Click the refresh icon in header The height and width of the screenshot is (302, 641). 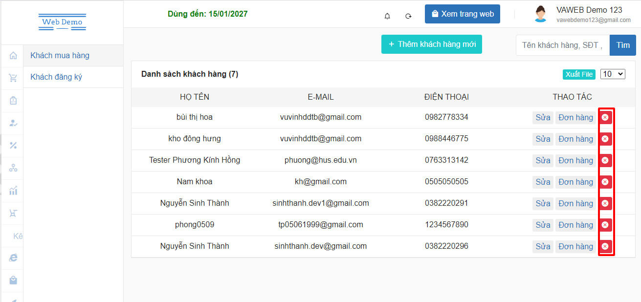408,16
